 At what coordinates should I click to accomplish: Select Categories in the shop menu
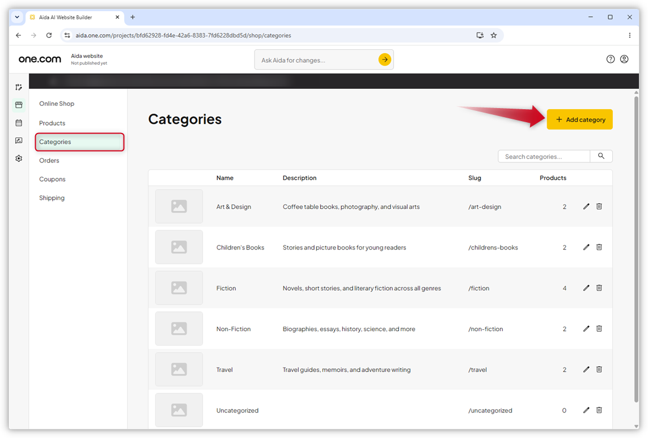80,142
